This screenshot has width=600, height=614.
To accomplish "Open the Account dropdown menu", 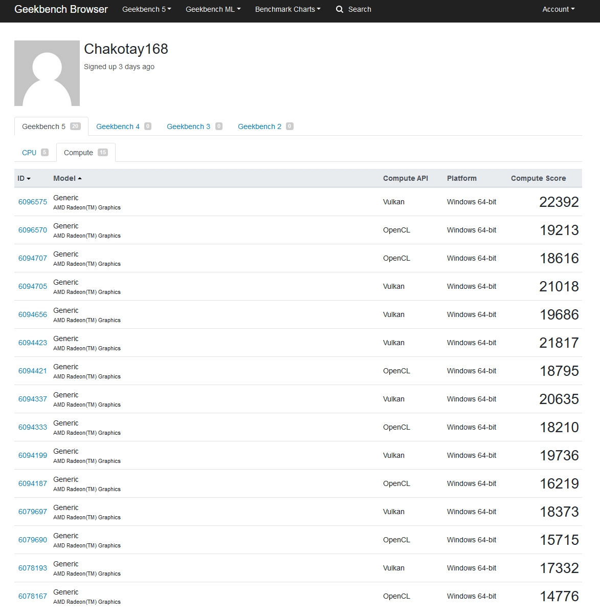I will pyautogui.click(x=559, y=9).
